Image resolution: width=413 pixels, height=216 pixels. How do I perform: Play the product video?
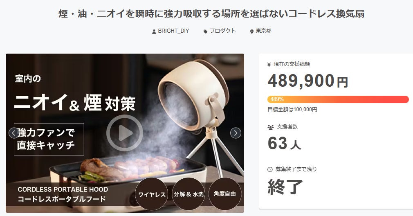pos(125,133)
